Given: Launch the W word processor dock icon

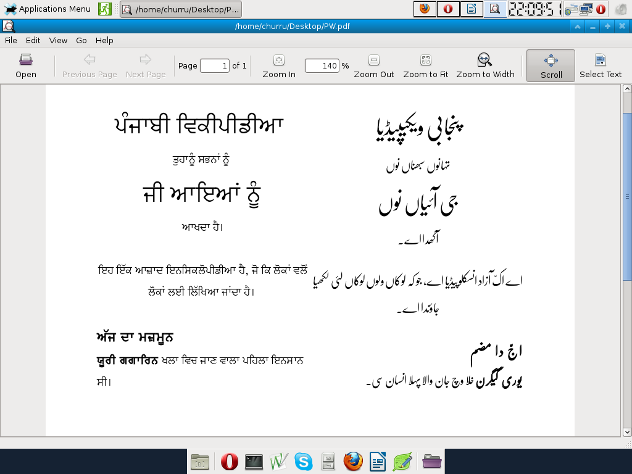Looking at the screenshot, I should 279,462.
